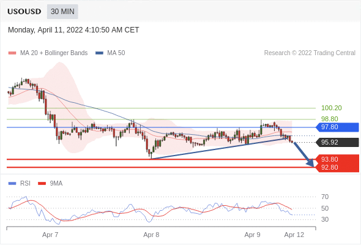
Task: Click the RSI 70 level label
Action: (325, 197)
